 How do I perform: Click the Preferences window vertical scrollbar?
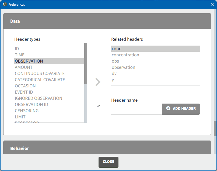tap(215, 128)
